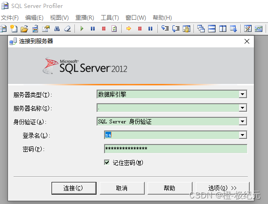Viewport: 268px width, 204px height.
Task: Expand the 服务器类型 dropdown arrow
Action: 243,94
